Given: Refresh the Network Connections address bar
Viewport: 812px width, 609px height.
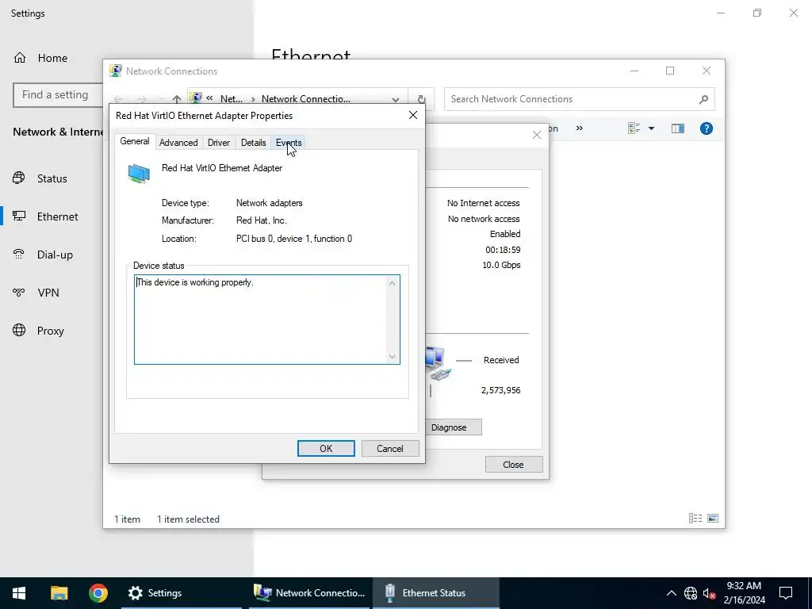Looking at the screenshot, I should (422, 99).
